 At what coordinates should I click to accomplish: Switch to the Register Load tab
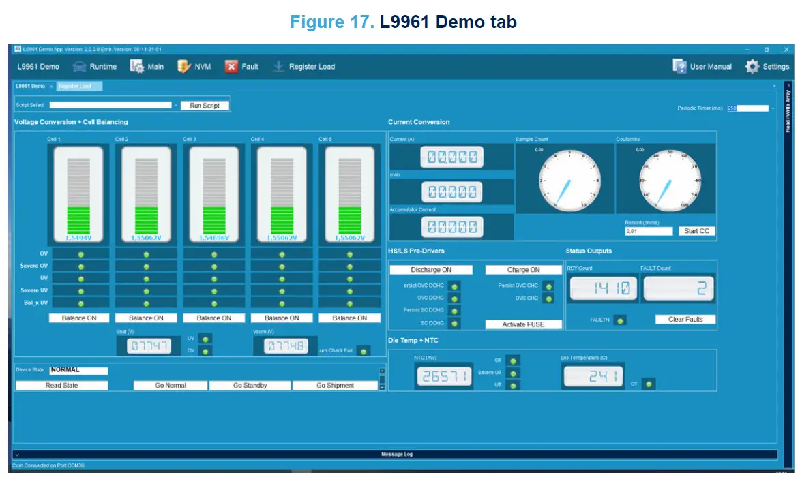78,86
